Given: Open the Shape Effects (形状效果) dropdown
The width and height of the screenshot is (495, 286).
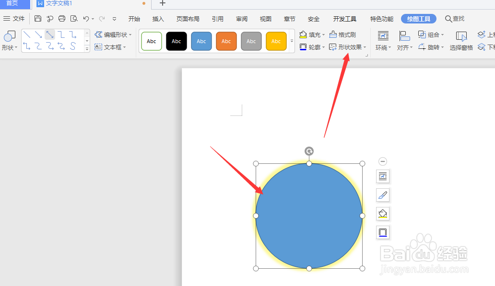Looking at the screenshot, I should coord(348,47).
